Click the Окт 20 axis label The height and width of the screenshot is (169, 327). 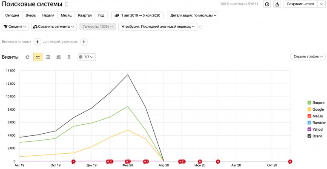272,166
